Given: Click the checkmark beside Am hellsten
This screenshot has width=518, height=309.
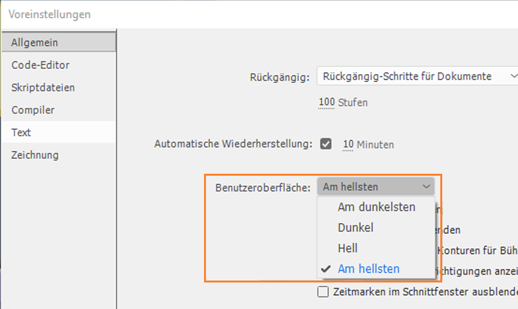Looking at the screenshot, I should tap(326, 269).
